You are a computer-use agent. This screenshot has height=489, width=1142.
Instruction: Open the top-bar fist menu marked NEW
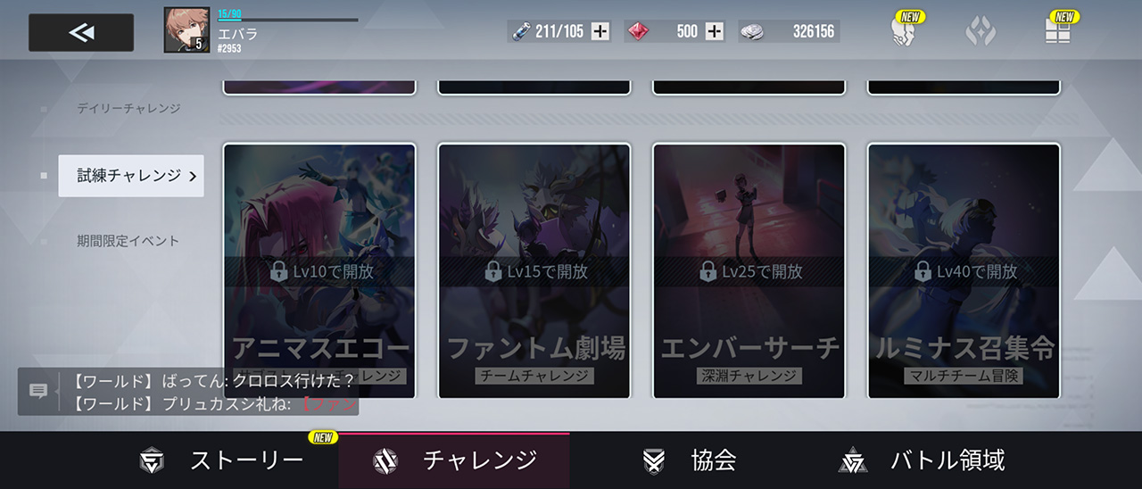[904, 31]
